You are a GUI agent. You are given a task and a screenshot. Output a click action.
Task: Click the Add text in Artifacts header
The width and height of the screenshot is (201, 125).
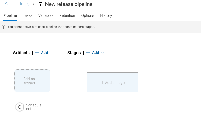[44, 53]
